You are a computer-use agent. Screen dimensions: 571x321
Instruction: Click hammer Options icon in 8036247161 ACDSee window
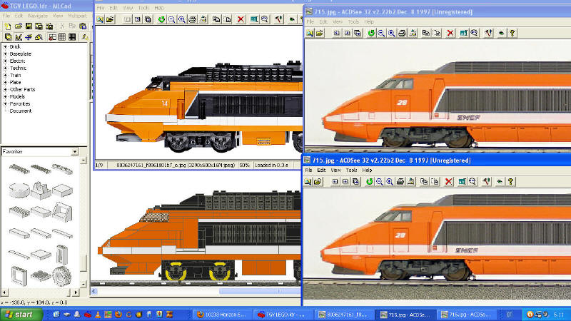click(278, 19)
